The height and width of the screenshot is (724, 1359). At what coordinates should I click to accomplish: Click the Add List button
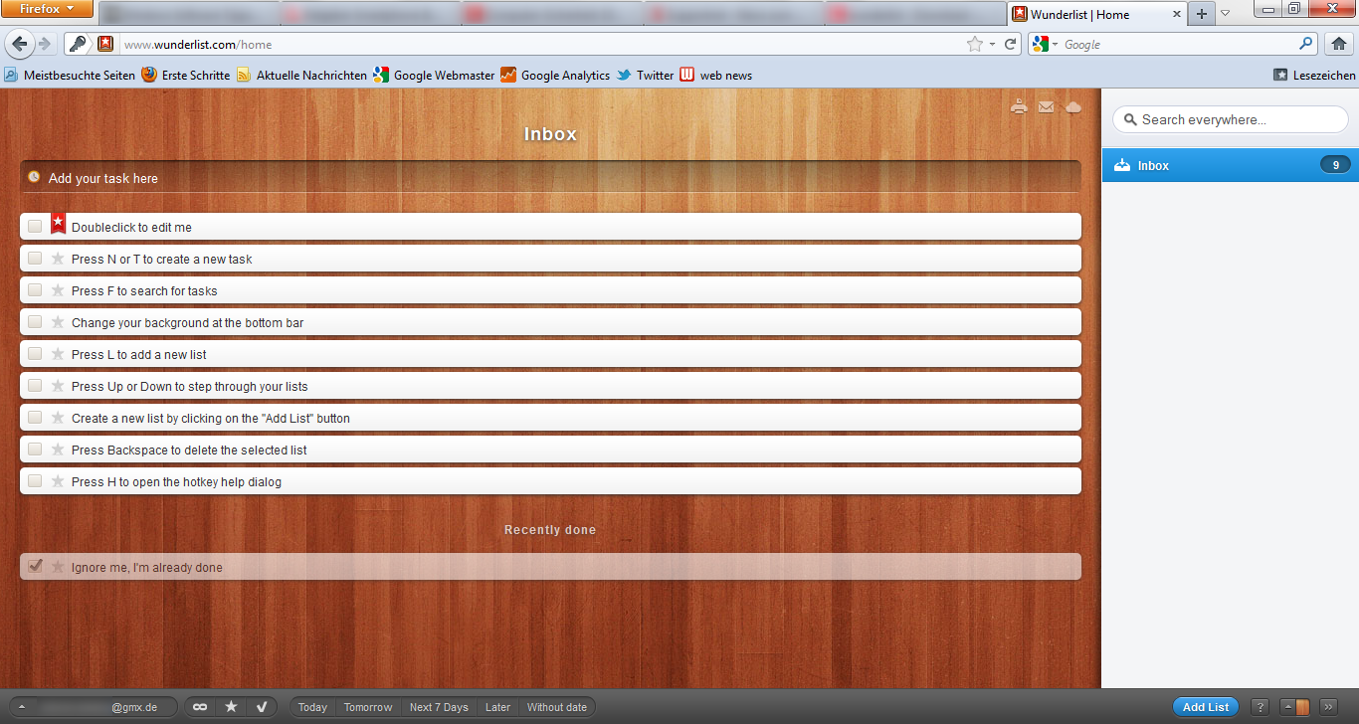pyautogui.click(x=1205, y=706)
